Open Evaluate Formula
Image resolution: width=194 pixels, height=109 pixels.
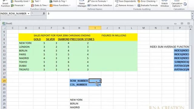(x=148, y=5)
